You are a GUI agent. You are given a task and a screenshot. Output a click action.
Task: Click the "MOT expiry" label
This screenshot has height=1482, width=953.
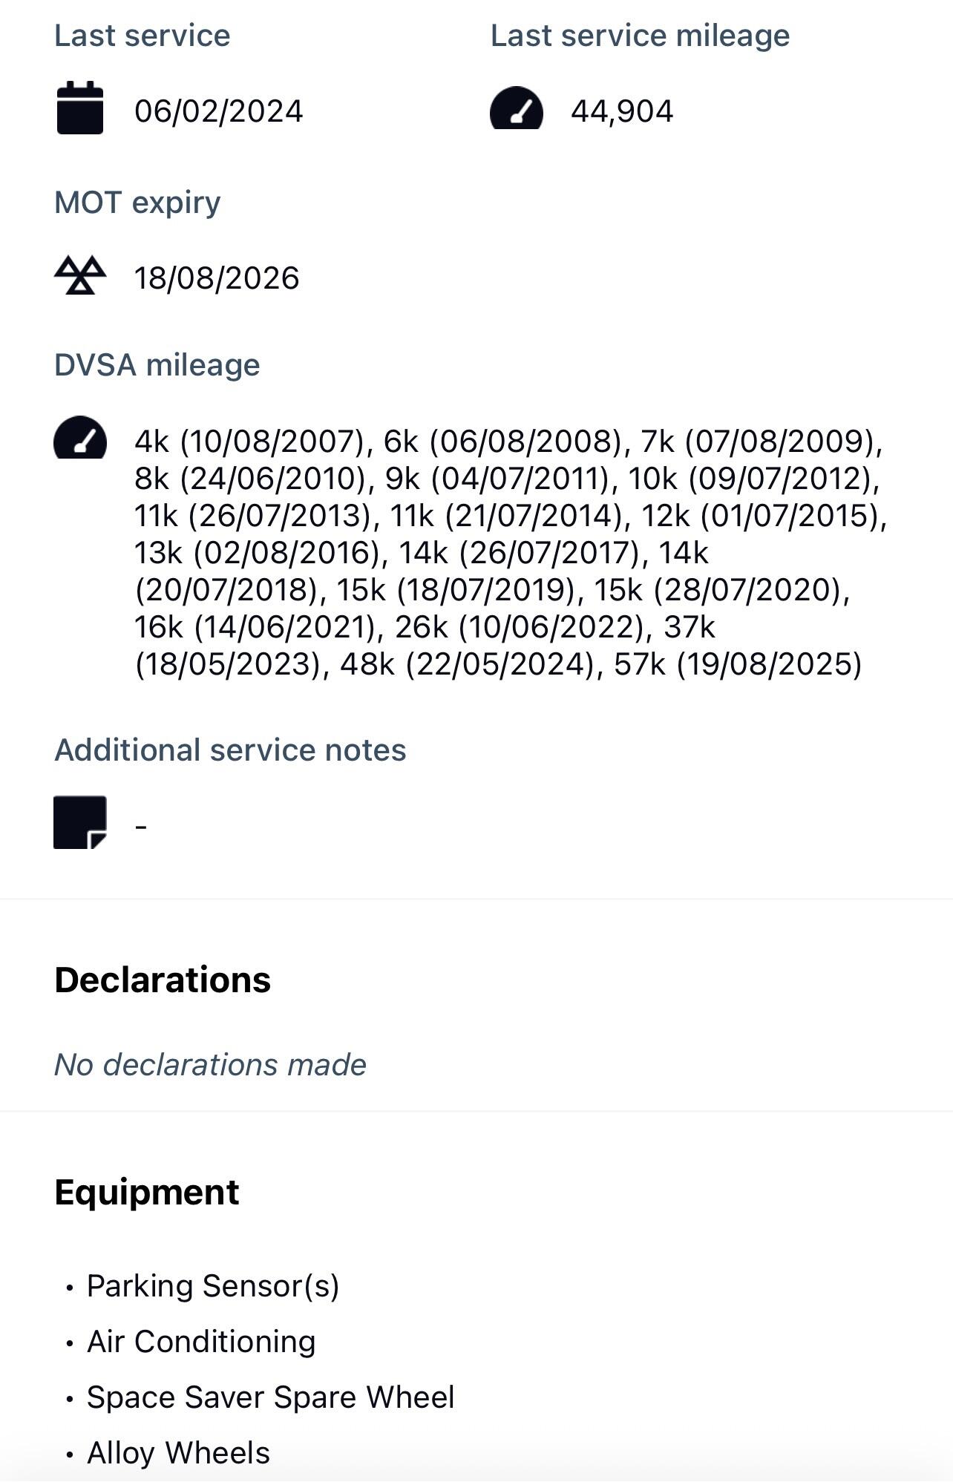click(137, 203)
